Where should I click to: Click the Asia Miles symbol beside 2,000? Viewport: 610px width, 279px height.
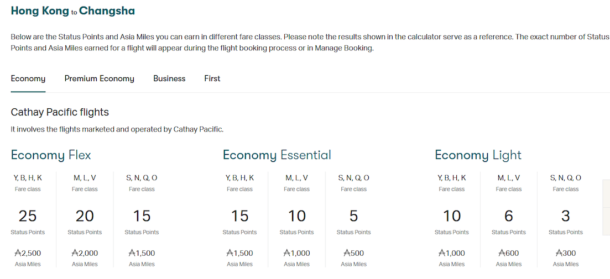75,253
